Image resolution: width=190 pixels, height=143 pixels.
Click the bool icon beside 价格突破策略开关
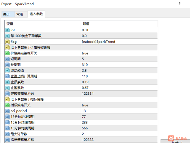(7, 53)
